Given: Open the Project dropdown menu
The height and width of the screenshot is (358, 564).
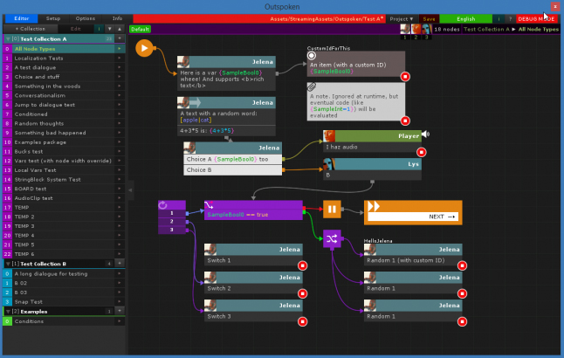Looking at the screenshot, I should pos(402,18).
